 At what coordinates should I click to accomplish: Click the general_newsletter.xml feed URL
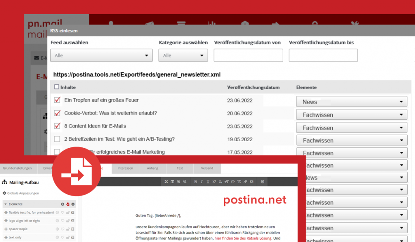click(137, 75)
